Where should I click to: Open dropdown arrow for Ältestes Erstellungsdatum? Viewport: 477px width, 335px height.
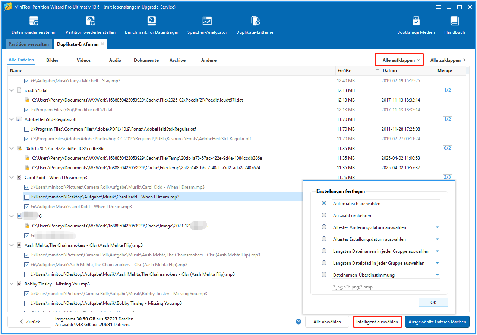[x=437, y=239]
